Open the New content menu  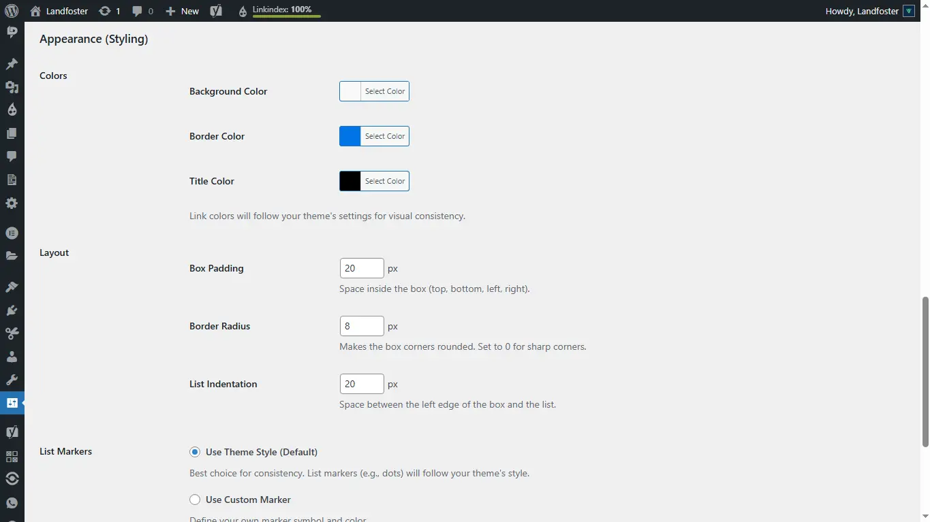coord(183,11)
